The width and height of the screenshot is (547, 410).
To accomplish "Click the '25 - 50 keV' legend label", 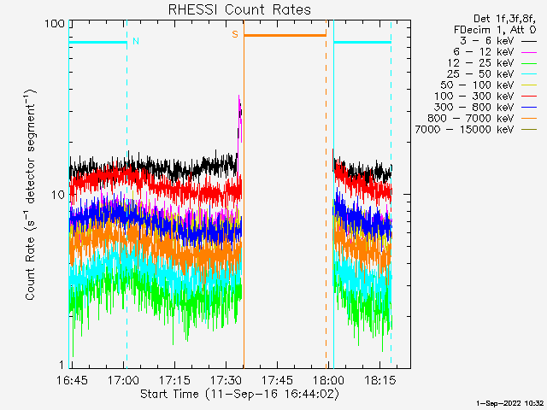I will (480, 74).
